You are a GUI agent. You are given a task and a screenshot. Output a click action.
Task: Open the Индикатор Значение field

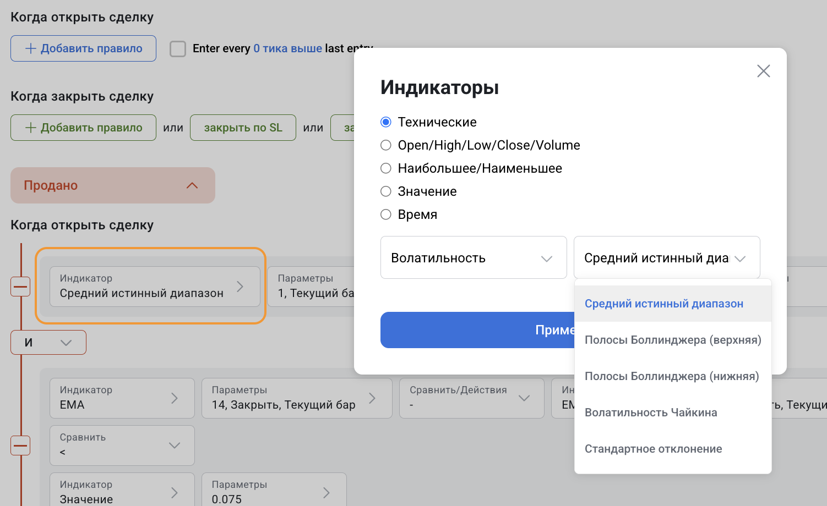[x=122, y=490]
